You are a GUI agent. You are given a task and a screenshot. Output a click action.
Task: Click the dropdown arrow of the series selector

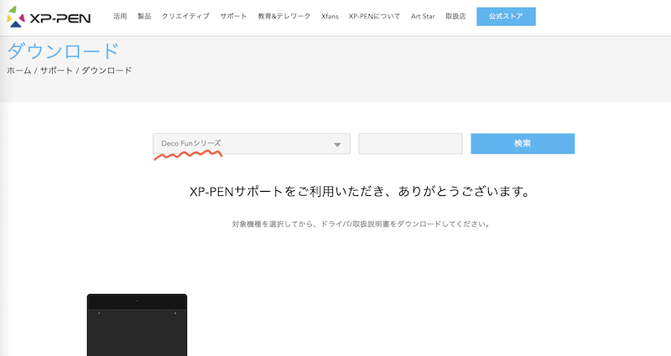click(x=337, y=145)
